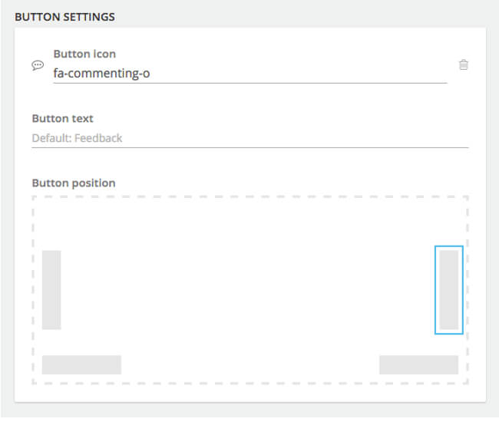The image size is (499, 422).
Task: Choose the bottom-left button position
Action: click(x=81, y=364)
